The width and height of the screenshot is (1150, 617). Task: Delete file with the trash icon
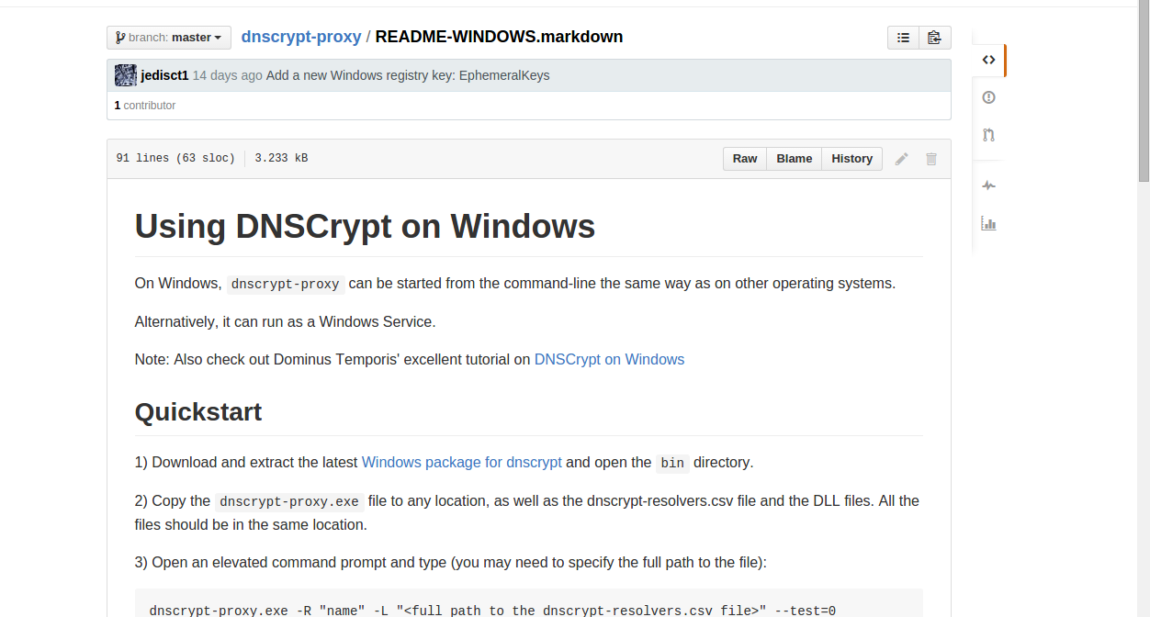pyautogui.click(x=931, y=159)
